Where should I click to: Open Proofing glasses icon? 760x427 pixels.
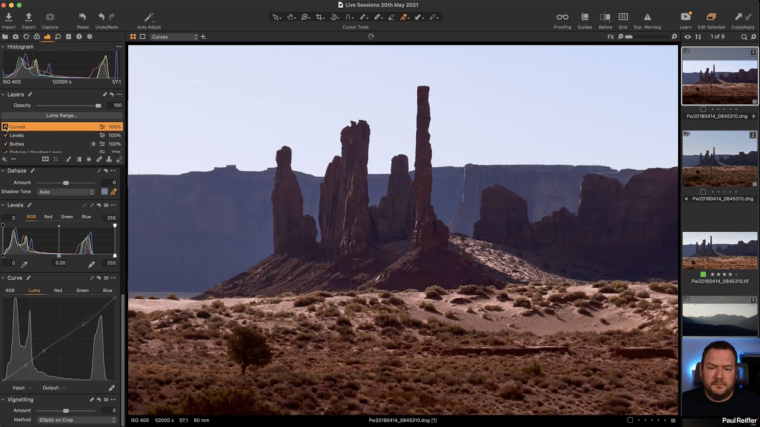pyautogui.click(x=562, y=17)
